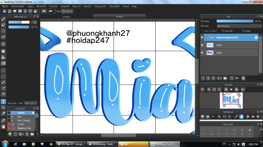
Task: Open Pencil brush settings gear
Action: (x=33, y=113)
